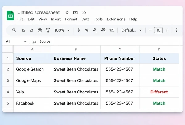
Task: Select row 3 header
Action: pyautogui.click(x=8, y=81)
